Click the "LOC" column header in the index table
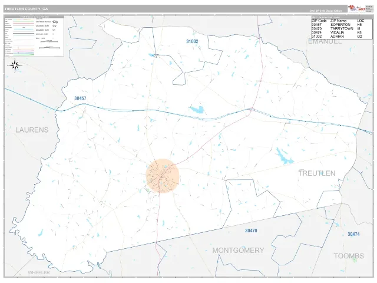 361,21
